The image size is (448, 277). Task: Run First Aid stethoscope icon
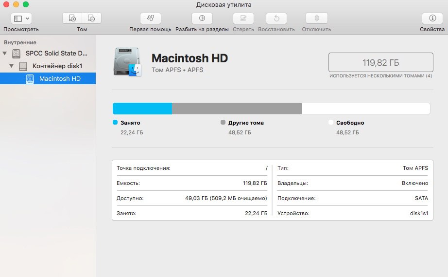pos(151,18)
